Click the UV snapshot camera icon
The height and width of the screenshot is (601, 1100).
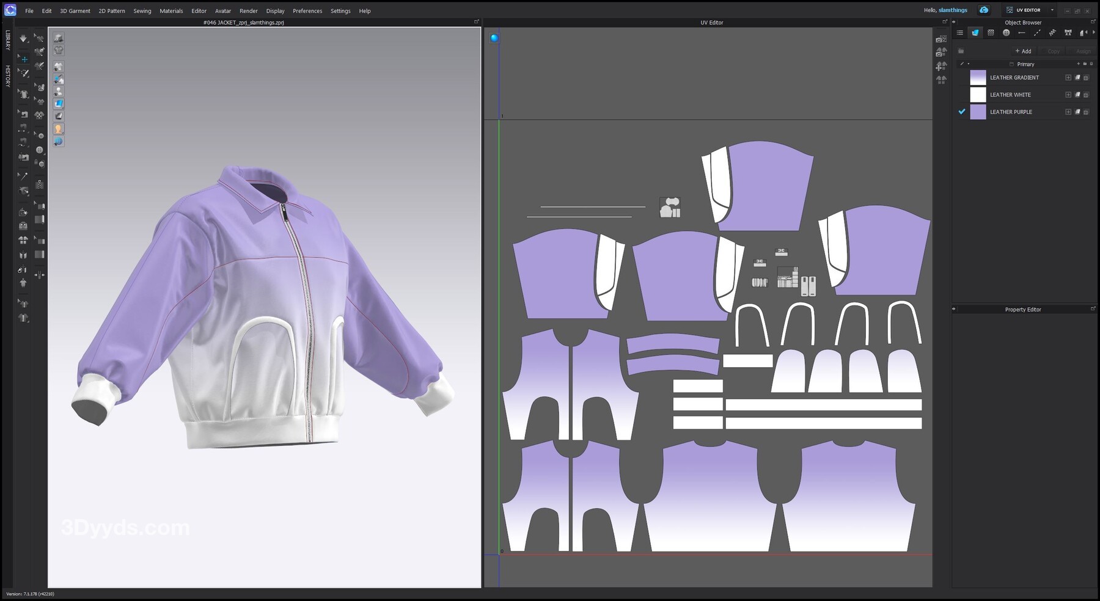coord(941,39)
